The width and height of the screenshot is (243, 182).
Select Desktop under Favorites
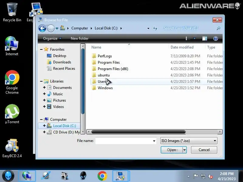coord(60,56)
